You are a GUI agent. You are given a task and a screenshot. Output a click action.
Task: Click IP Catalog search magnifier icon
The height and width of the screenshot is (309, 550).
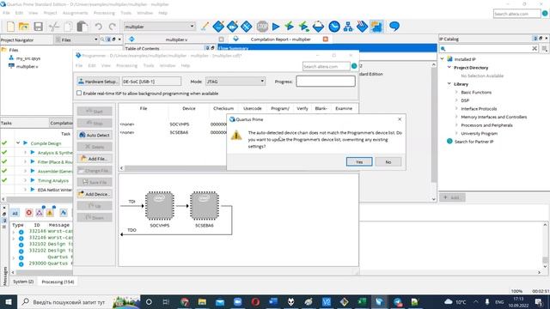443,49
